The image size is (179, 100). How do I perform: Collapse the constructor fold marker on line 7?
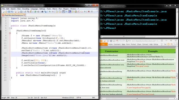pyautogui.click(x=10, y=33)
